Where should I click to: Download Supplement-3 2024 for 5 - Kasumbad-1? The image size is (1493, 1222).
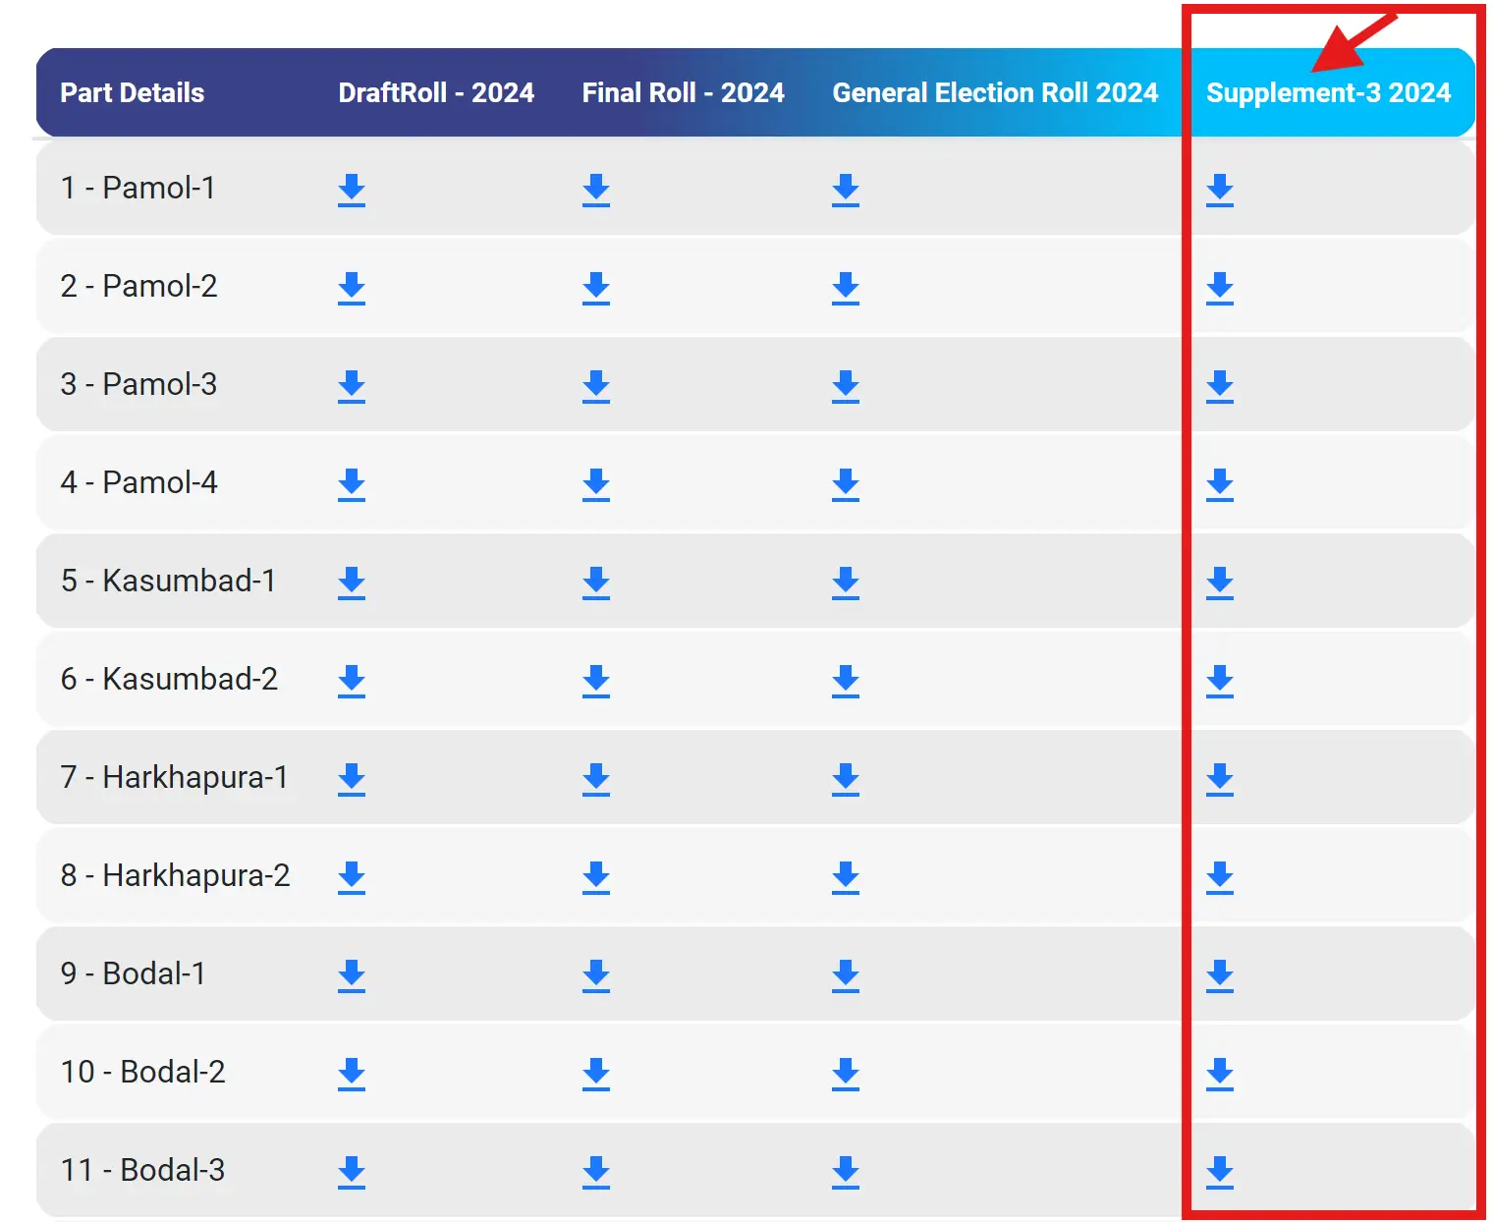[1220, 583]
